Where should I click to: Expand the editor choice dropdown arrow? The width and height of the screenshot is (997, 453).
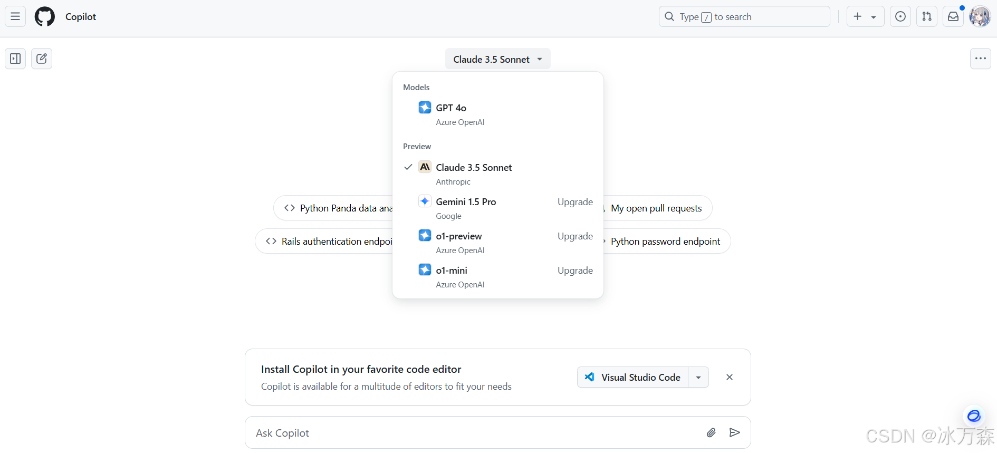pyautogui.click(x=698, y=377)
